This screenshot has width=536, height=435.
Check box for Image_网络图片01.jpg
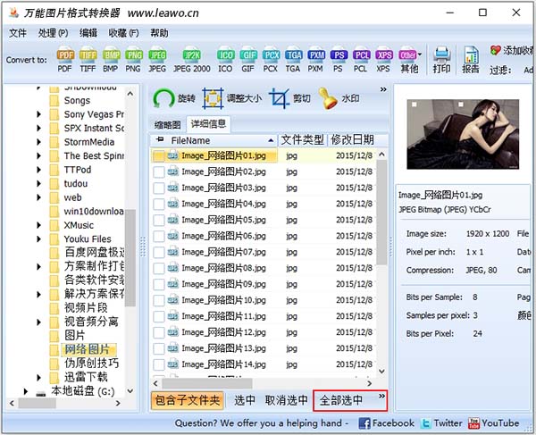[x=159, y=155]
